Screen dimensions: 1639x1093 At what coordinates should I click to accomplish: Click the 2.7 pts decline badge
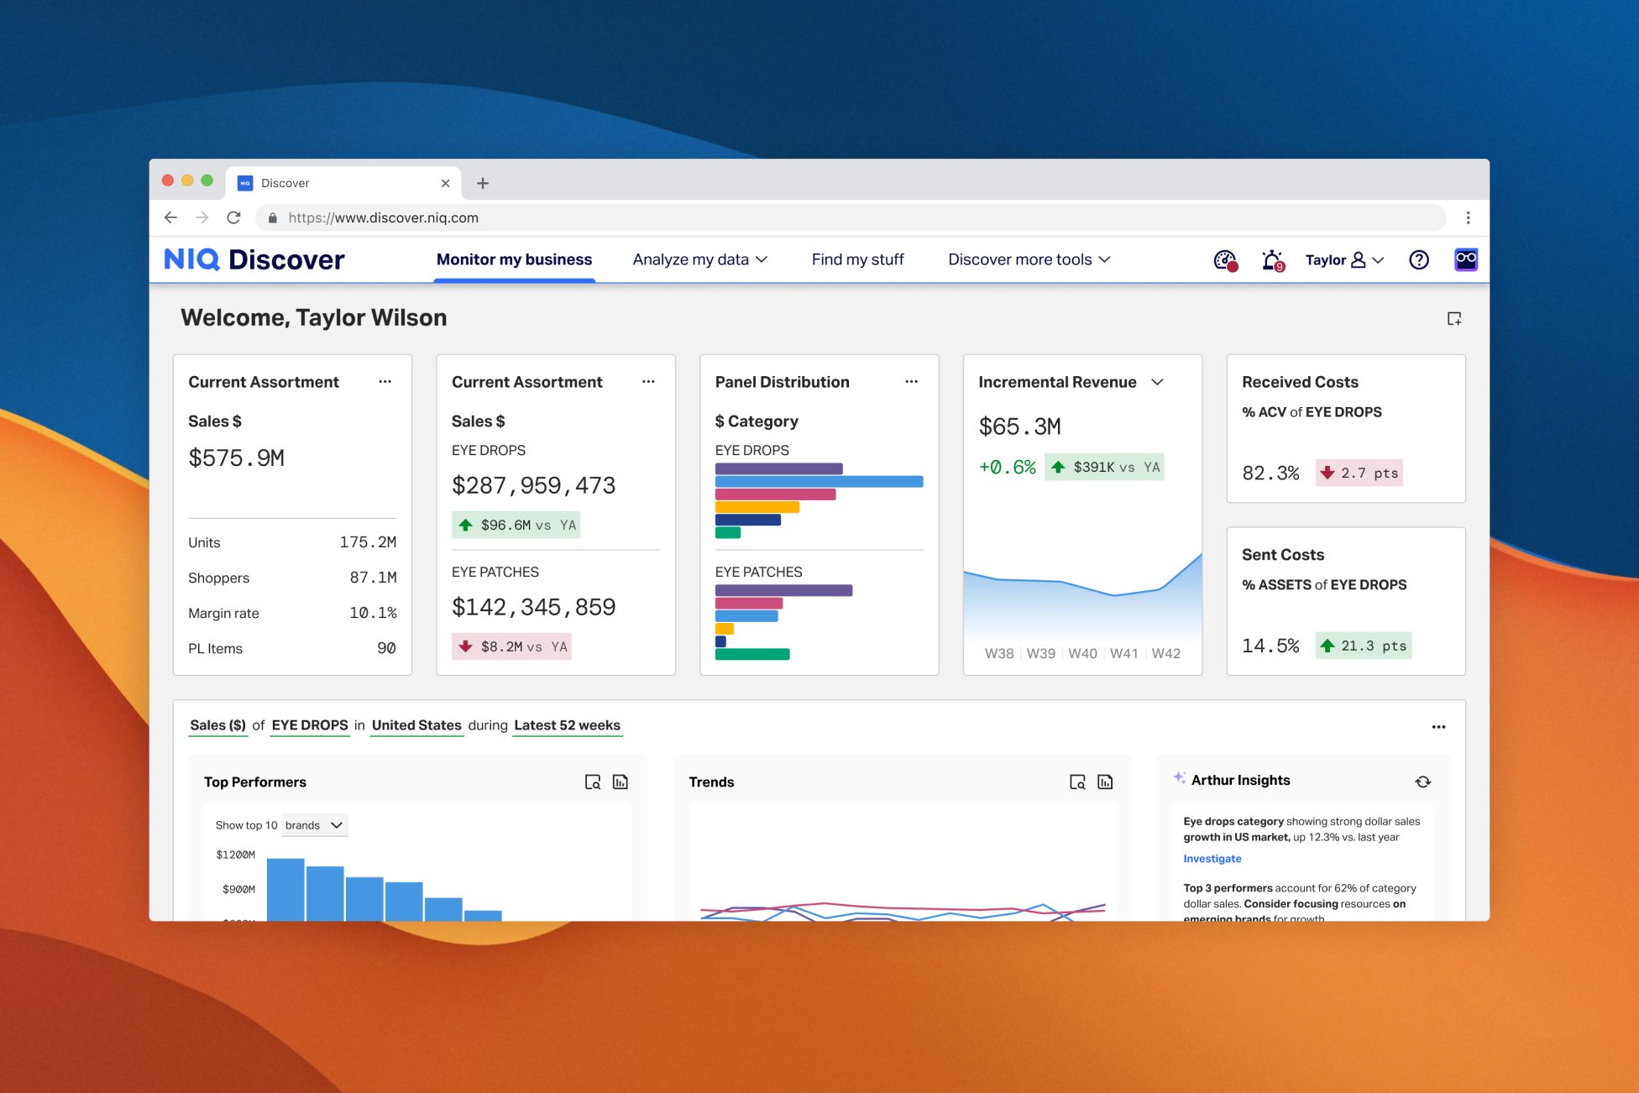[1359, 473]
